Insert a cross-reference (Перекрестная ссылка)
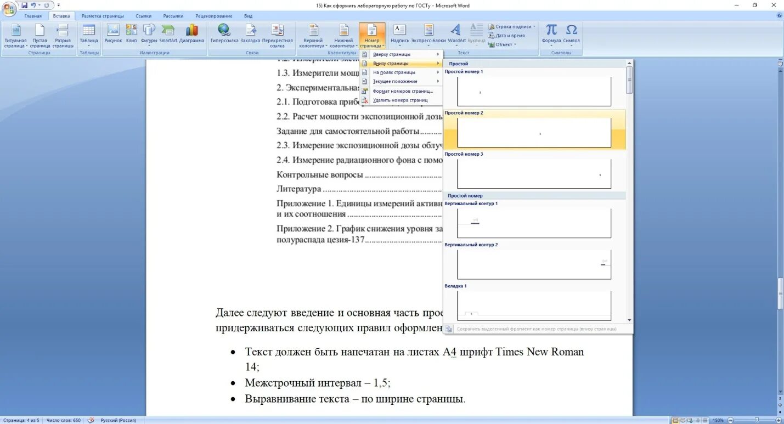This screenshot has height=424, width=784. tap(278, 36)
